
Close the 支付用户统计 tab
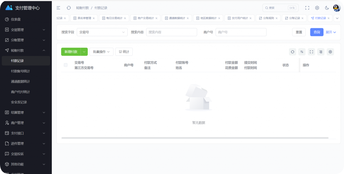251,18
